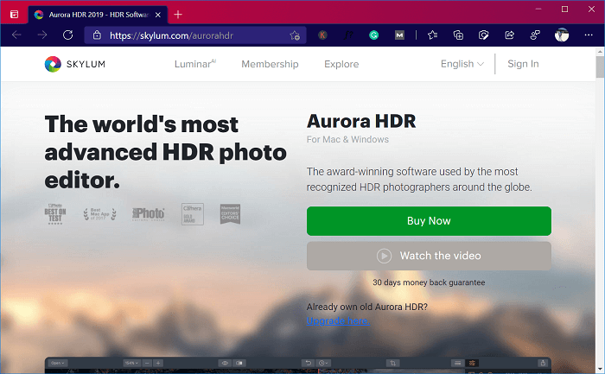Close the Aurora HDR 2019 tab
Viewport: 605px width, 374px height.
[158, 15]
